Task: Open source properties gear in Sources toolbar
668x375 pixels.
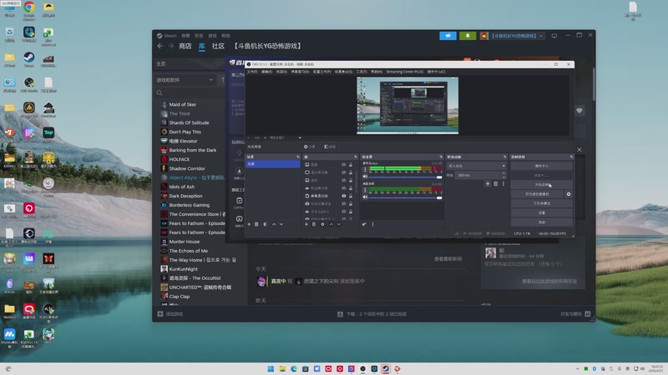Action: (322, 224)
